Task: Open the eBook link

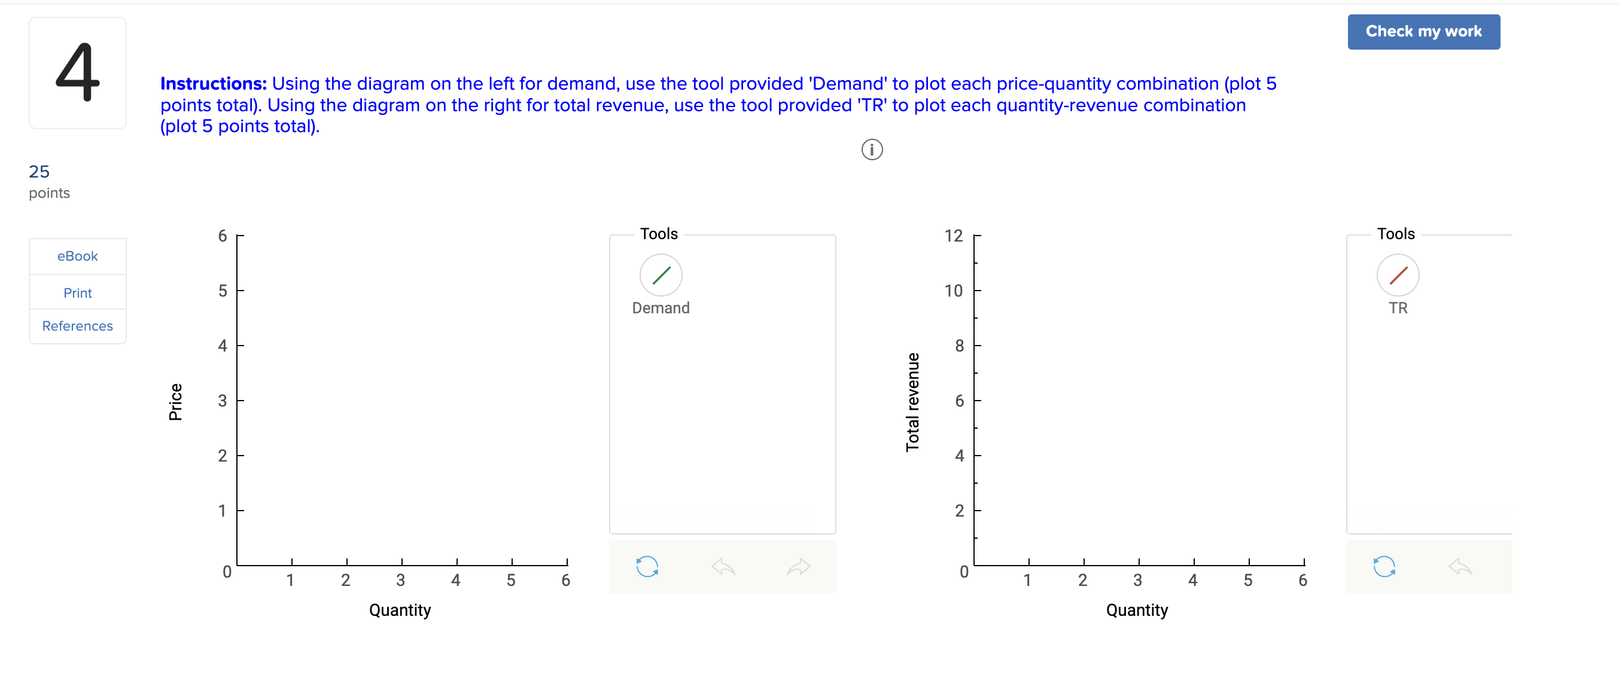Action: [x=77, y=256]
